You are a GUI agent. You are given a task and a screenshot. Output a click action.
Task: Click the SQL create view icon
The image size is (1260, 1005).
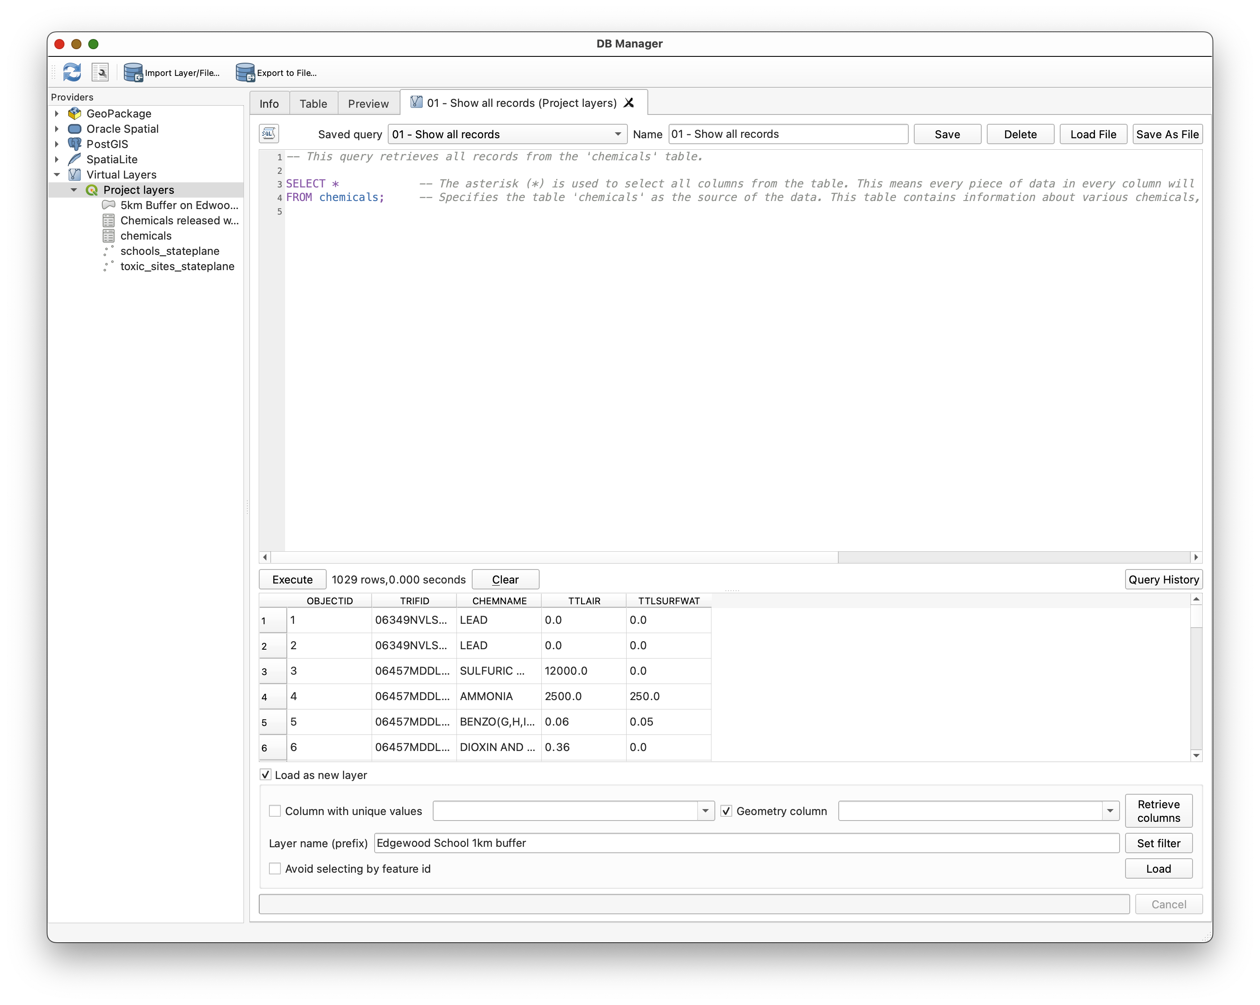(x=269, y=134)
